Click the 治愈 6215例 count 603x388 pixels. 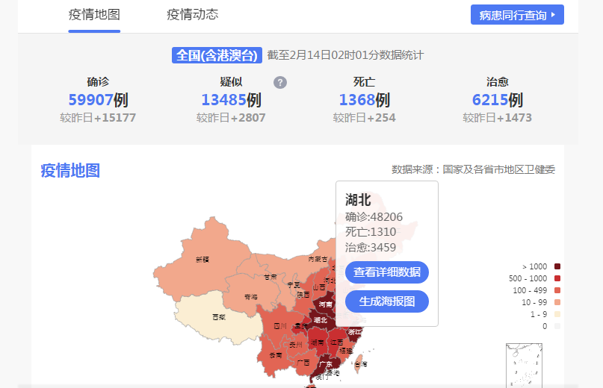click(x=497, y=100)
